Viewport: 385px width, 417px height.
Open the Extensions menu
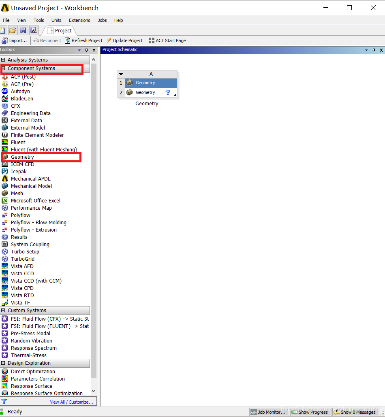[x=79, y=20]
